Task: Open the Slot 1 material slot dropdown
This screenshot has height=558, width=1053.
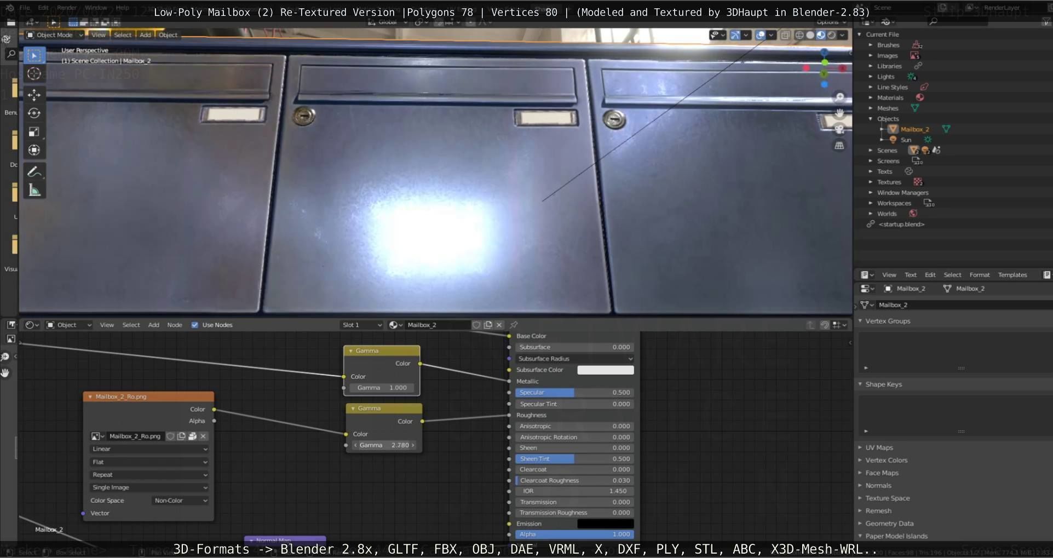Action: coord(362,325)
